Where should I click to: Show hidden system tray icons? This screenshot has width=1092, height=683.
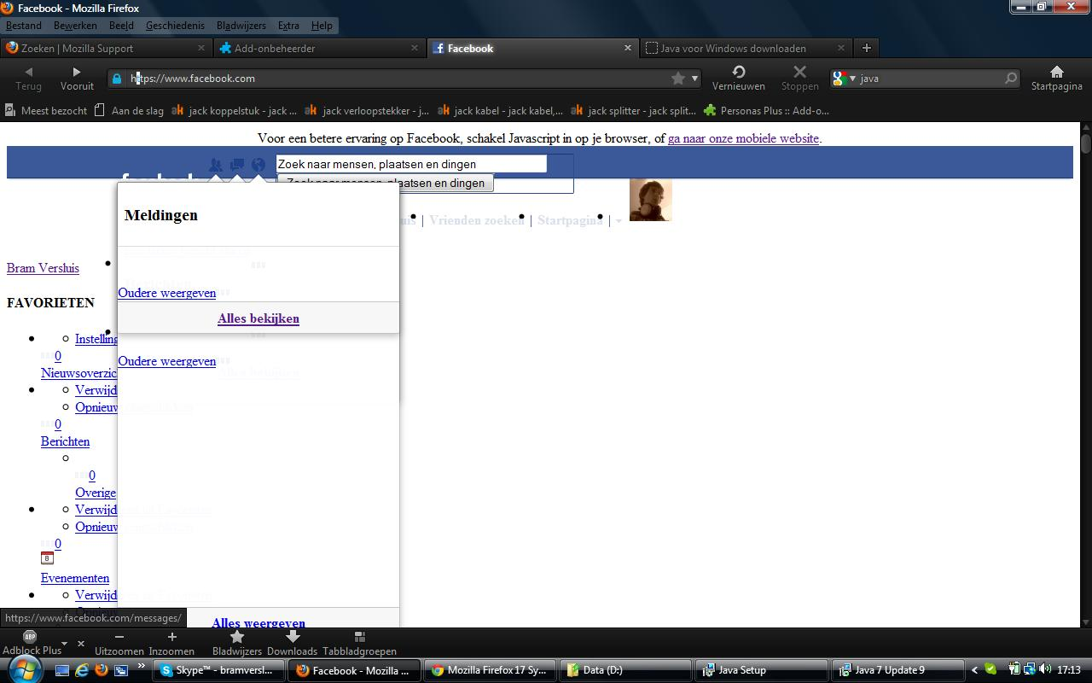pos(975,670)
